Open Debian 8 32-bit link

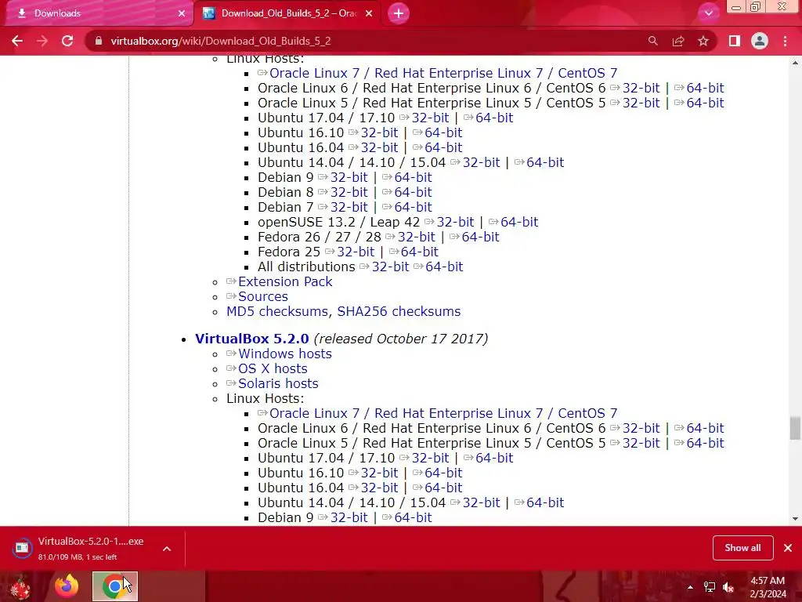pyautogui.click(x=349, y=193)
